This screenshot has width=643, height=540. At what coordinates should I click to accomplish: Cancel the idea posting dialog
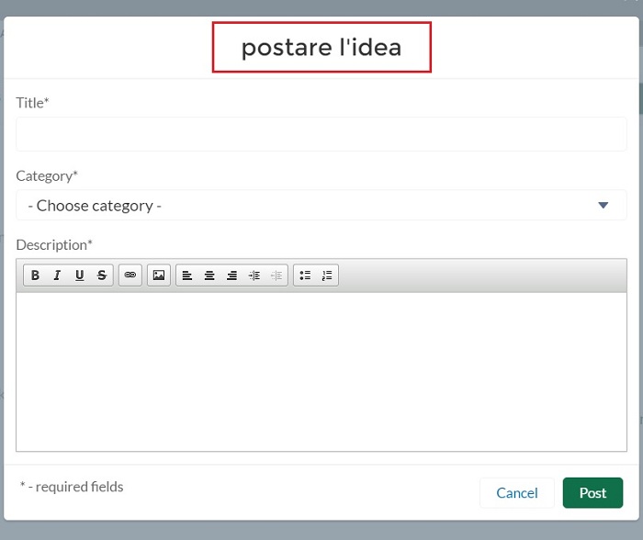pos(516,492)
